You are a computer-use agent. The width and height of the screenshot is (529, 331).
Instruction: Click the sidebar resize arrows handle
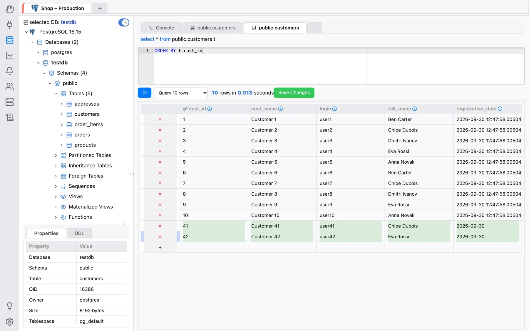point(131,174)
